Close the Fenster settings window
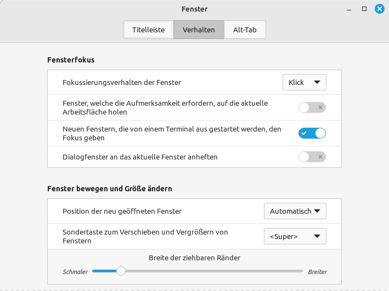 (380, 9)
